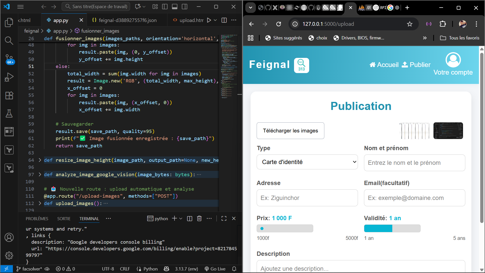Click the Télécharger les images button
Screen dimensions: 485x273
coord(290,131)
